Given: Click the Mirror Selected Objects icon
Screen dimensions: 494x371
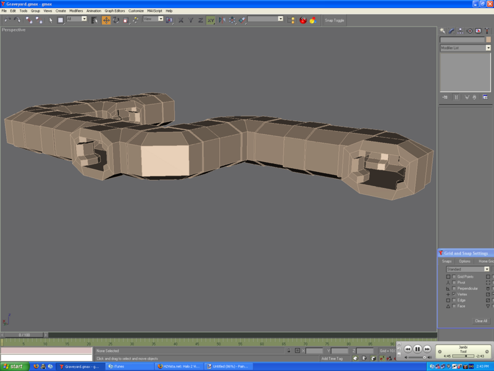Looking at the screenshot, I should (222, 20).
